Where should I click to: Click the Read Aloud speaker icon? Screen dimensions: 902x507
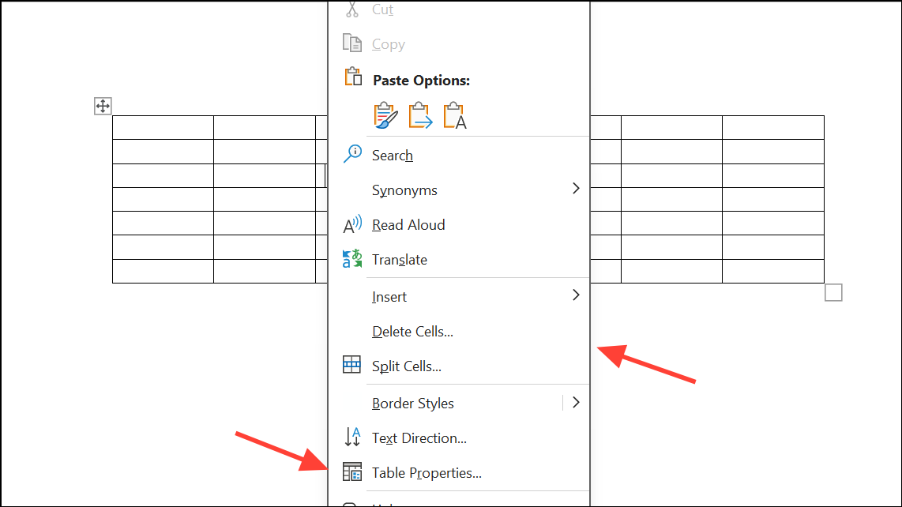pos(352,223)
